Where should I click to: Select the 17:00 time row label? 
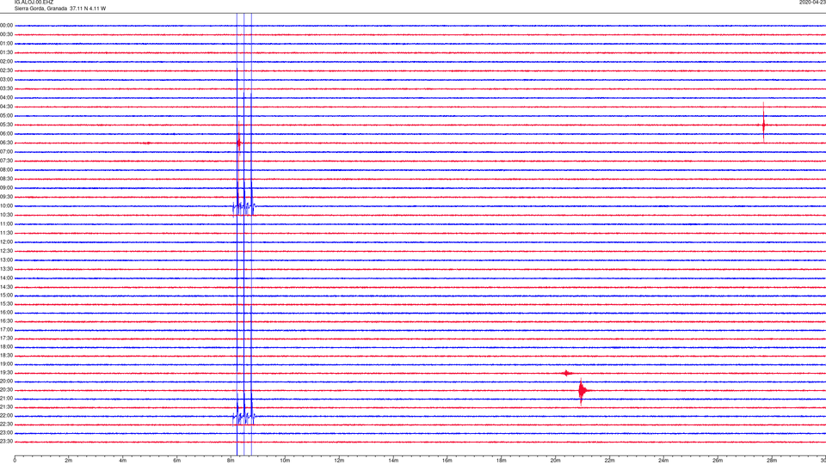[6, 330]
